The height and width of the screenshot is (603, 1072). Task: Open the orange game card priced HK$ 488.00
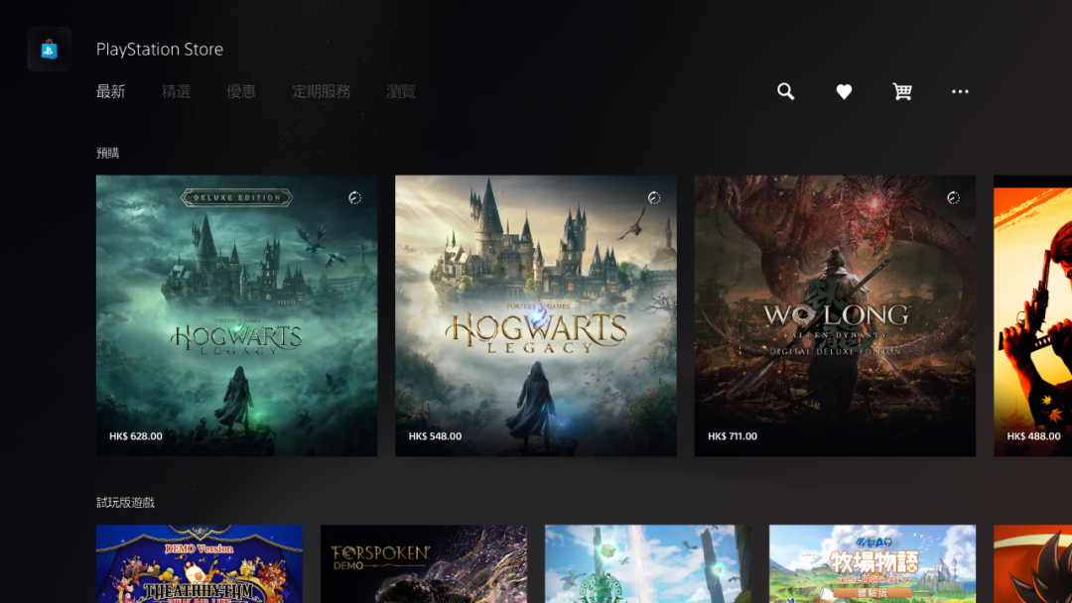coord(1032,315)
